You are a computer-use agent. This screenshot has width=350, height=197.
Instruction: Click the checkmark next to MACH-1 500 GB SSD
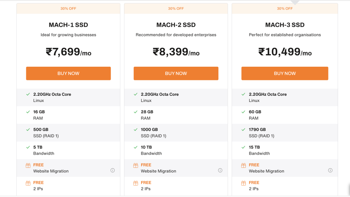[x=28, y=129]
